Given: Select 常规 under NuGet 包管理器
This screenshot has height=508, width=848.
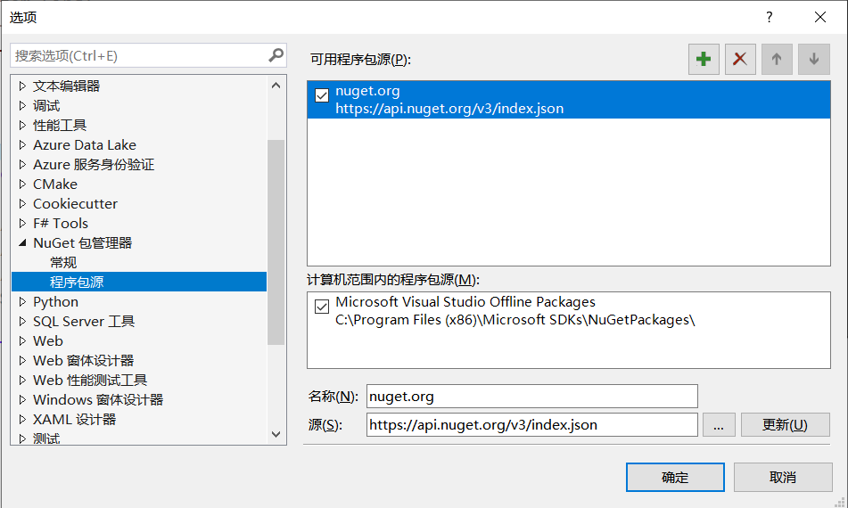Looking at the screenshot, I should 63,263.
